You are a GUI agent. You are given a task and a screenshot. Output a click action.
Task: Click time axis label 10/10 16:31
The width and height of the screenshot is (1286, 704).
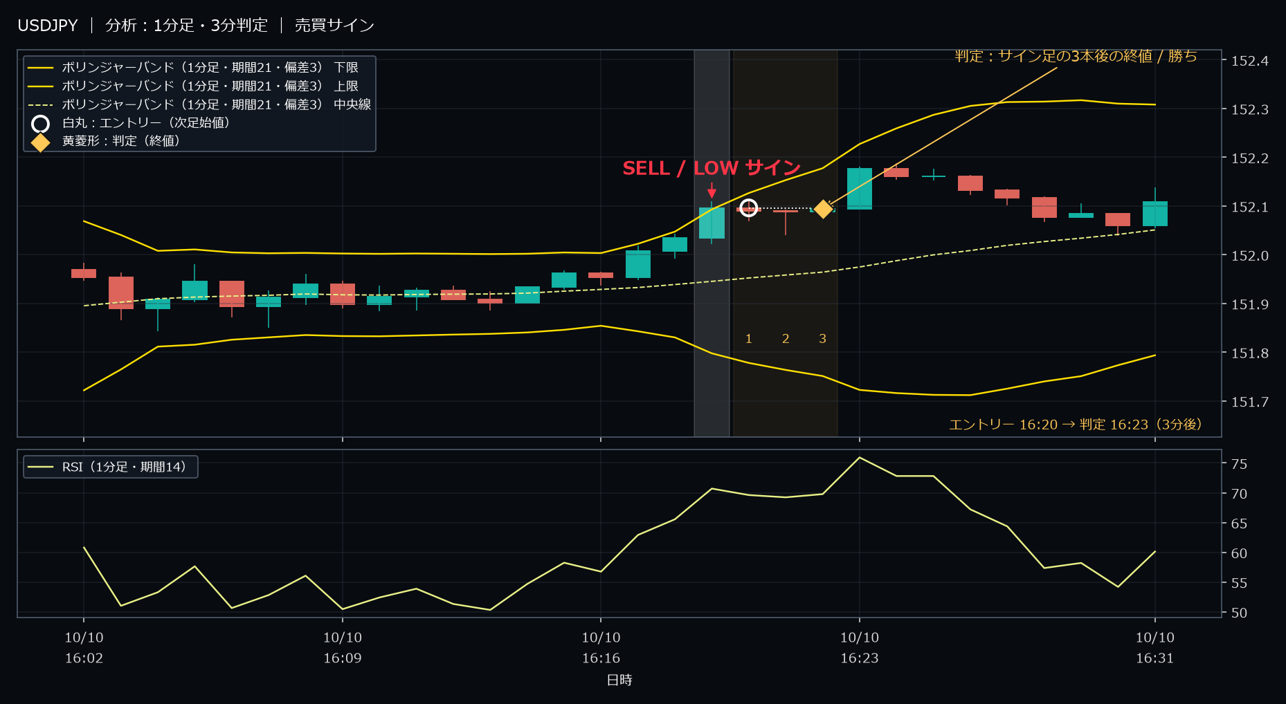(x=1155, y=648)
